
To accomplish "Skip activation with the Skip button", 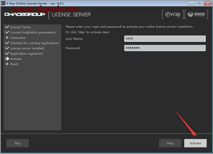I will pos(17,143).
